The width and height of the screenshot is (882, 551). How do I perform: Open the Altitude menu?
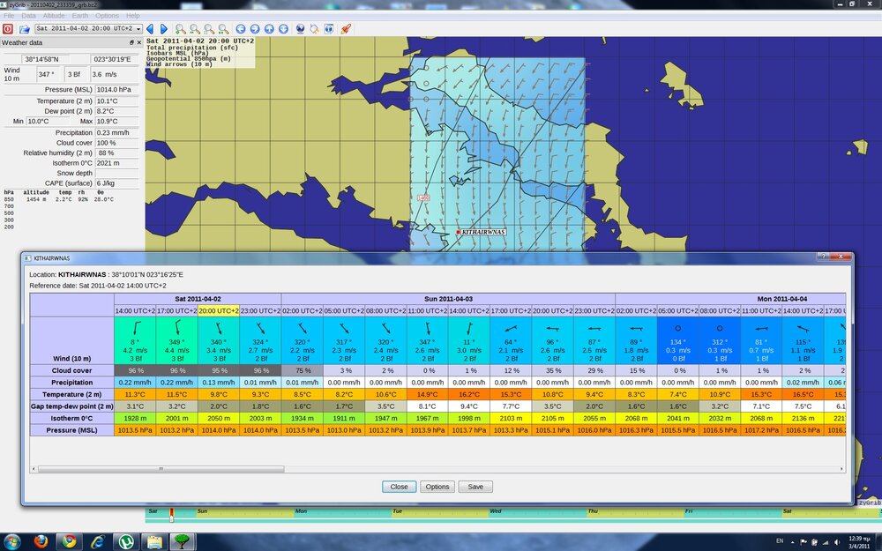click(x=54, y=16)
